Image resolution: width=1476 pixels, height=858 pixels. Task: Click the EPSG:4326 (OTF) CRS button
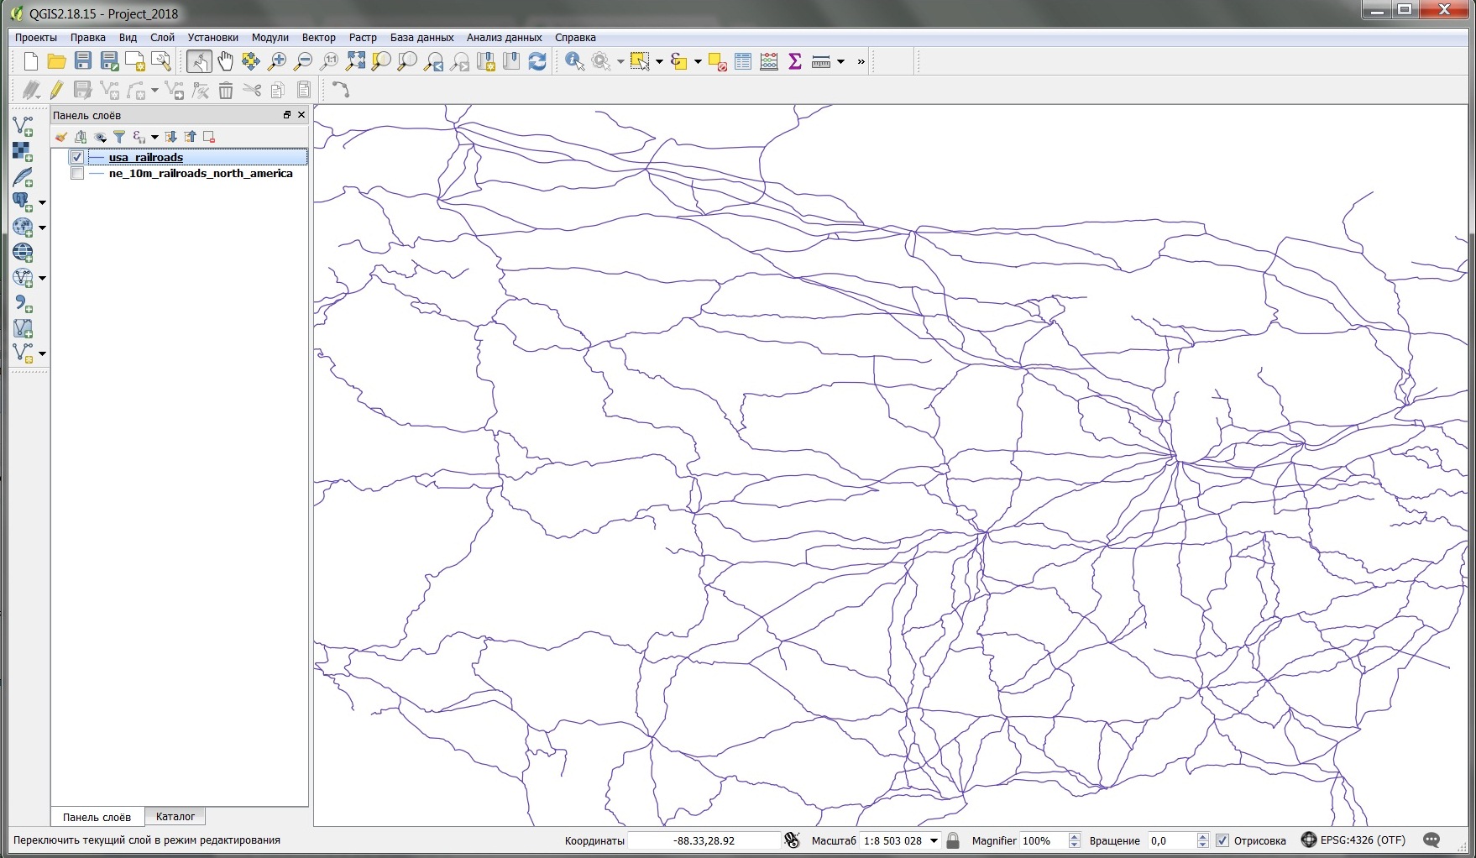1353,840
